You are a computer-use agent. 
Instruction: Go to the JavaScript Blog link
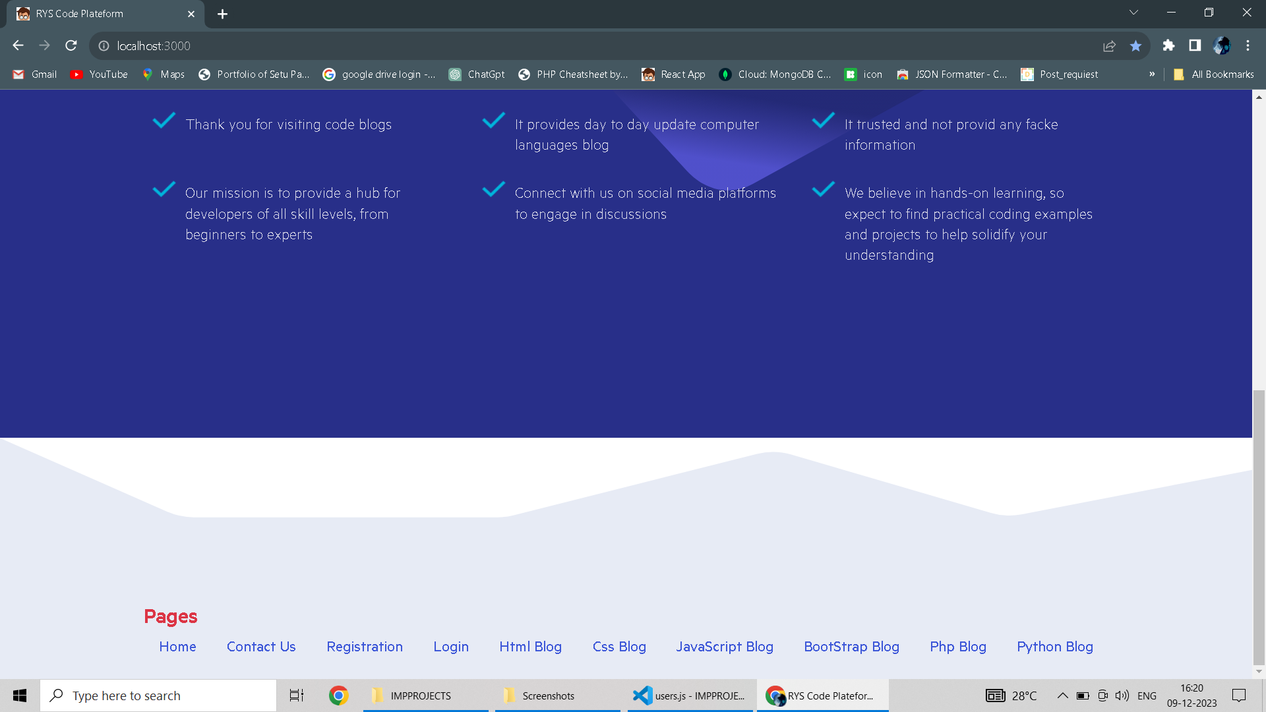[725, 647]
